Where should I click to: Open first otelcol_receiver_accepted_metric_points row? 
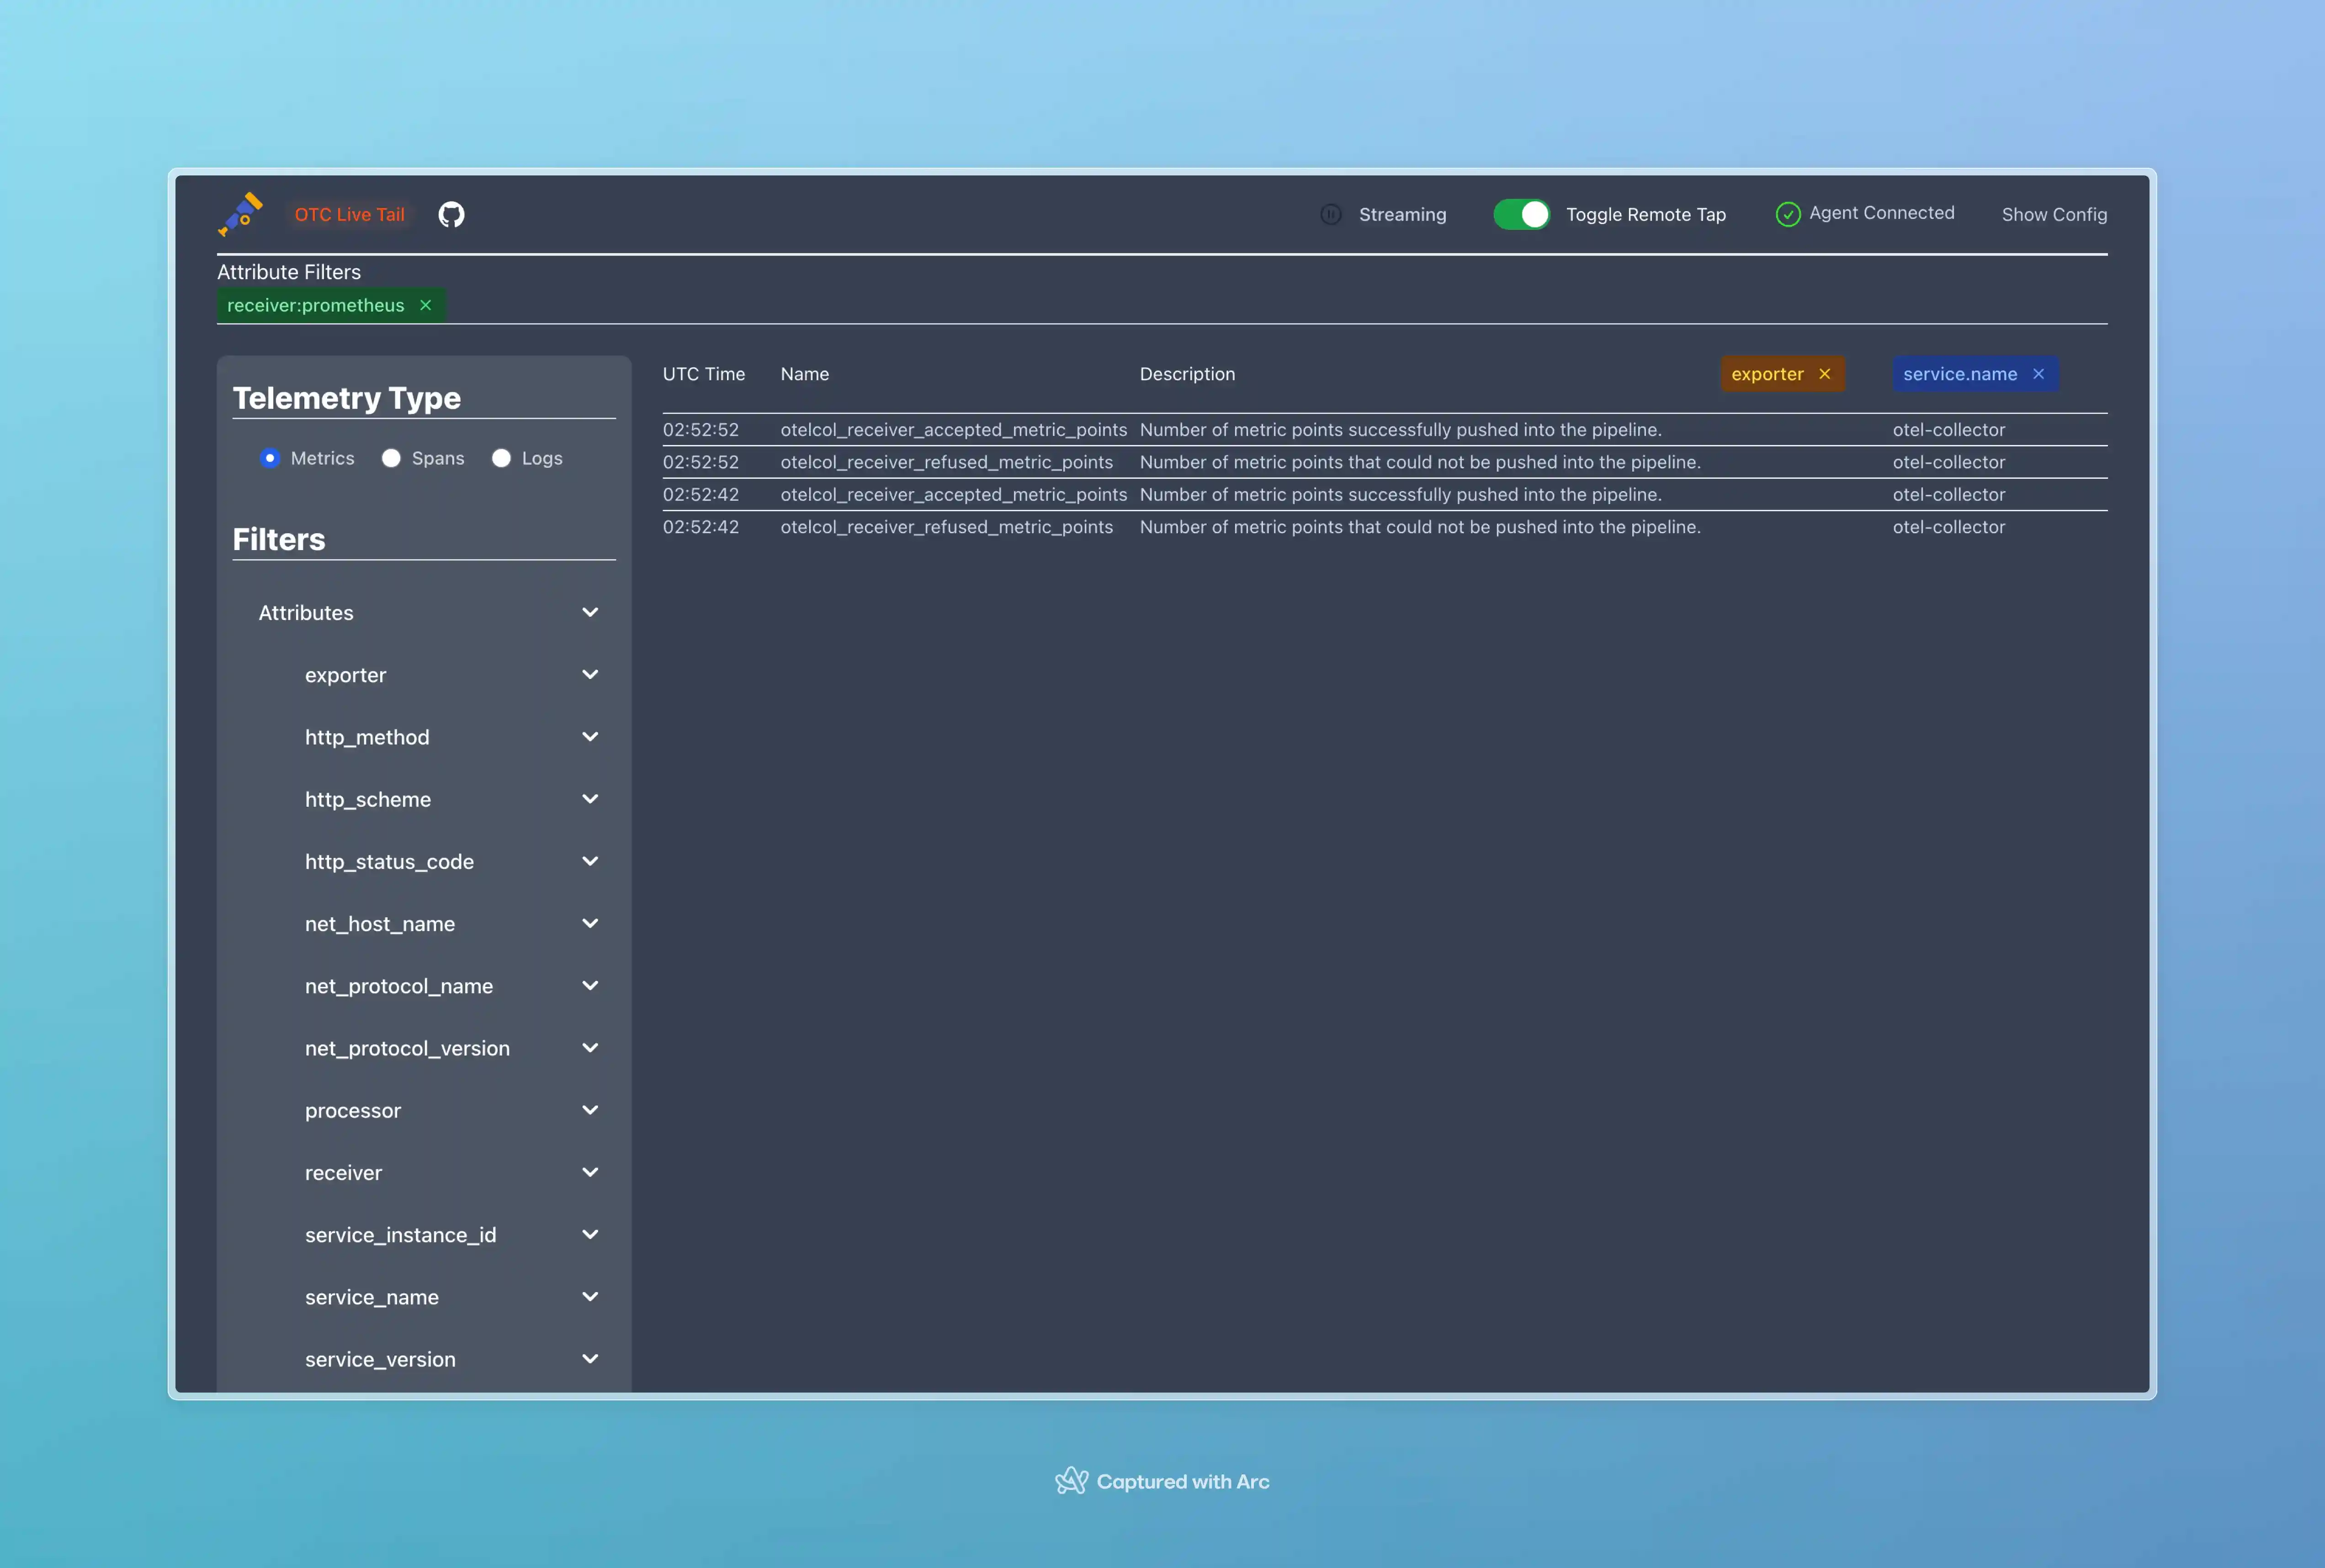tap(953, 430)
